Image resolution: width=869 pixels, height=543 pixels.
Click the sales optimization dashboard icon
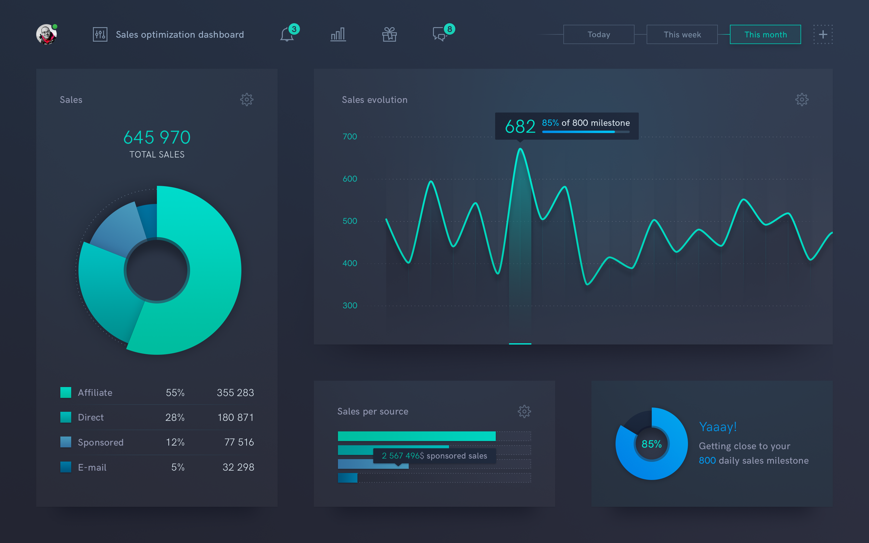[100, 34]
